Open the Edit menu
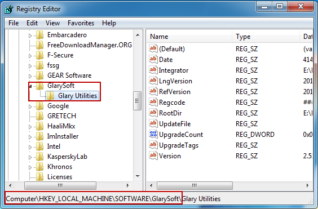Viewport: 318px width, 209px height. [x=32, y=23]
